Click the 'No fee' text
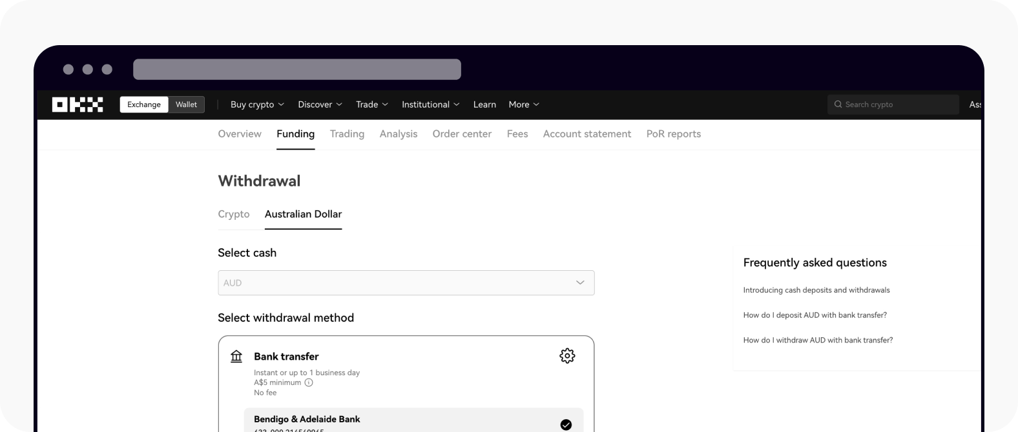 click(265, 393)
